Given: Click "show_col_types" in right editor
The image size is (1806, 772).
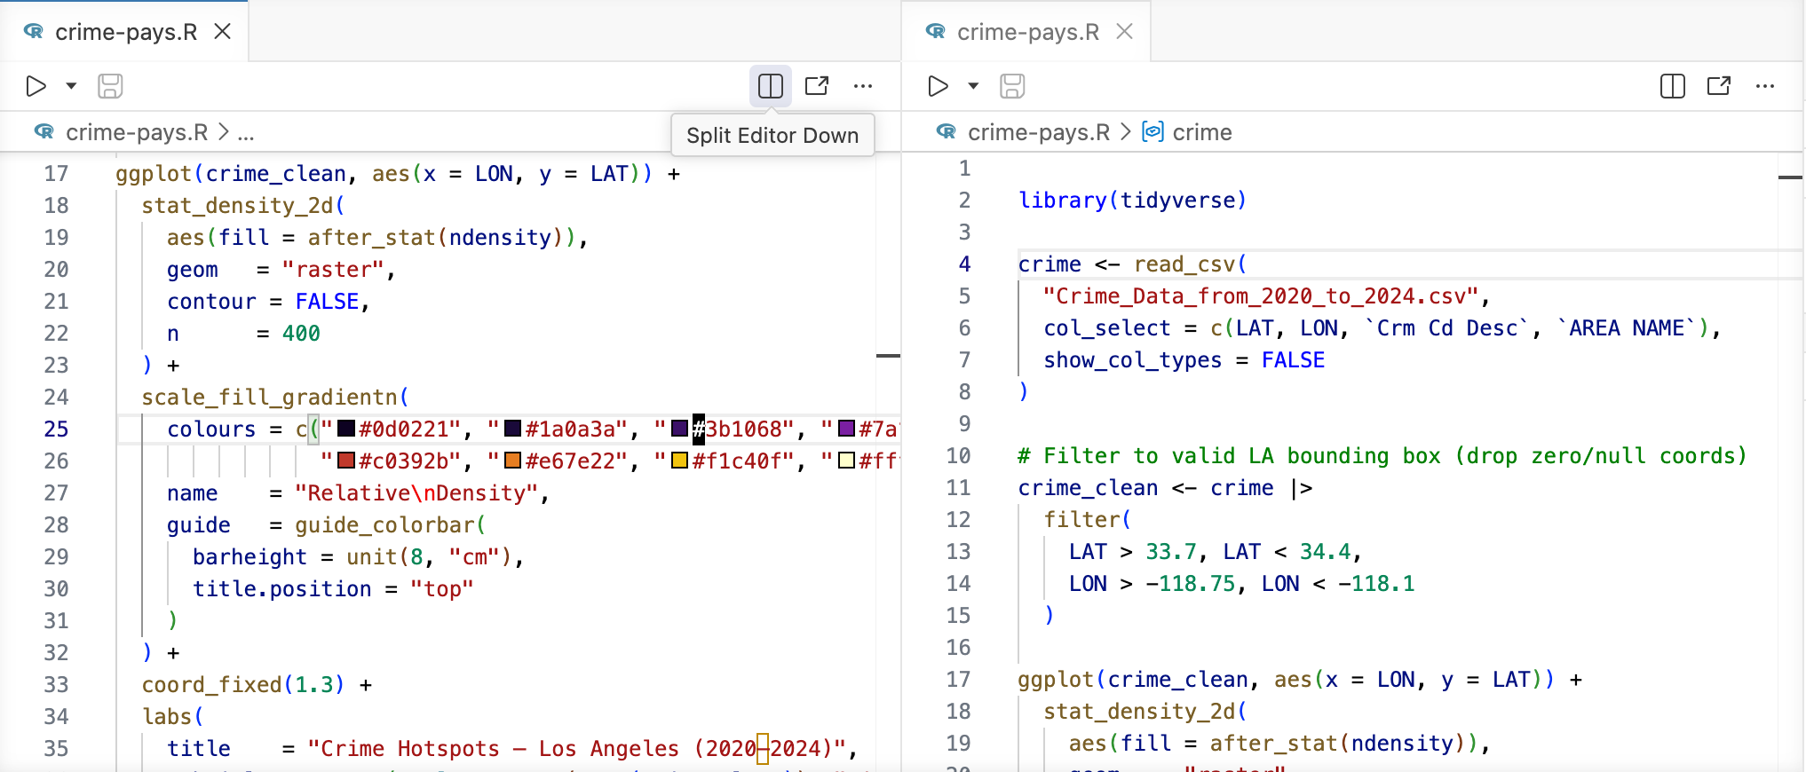Looking at the screenshot, I should coord(1133,360).
